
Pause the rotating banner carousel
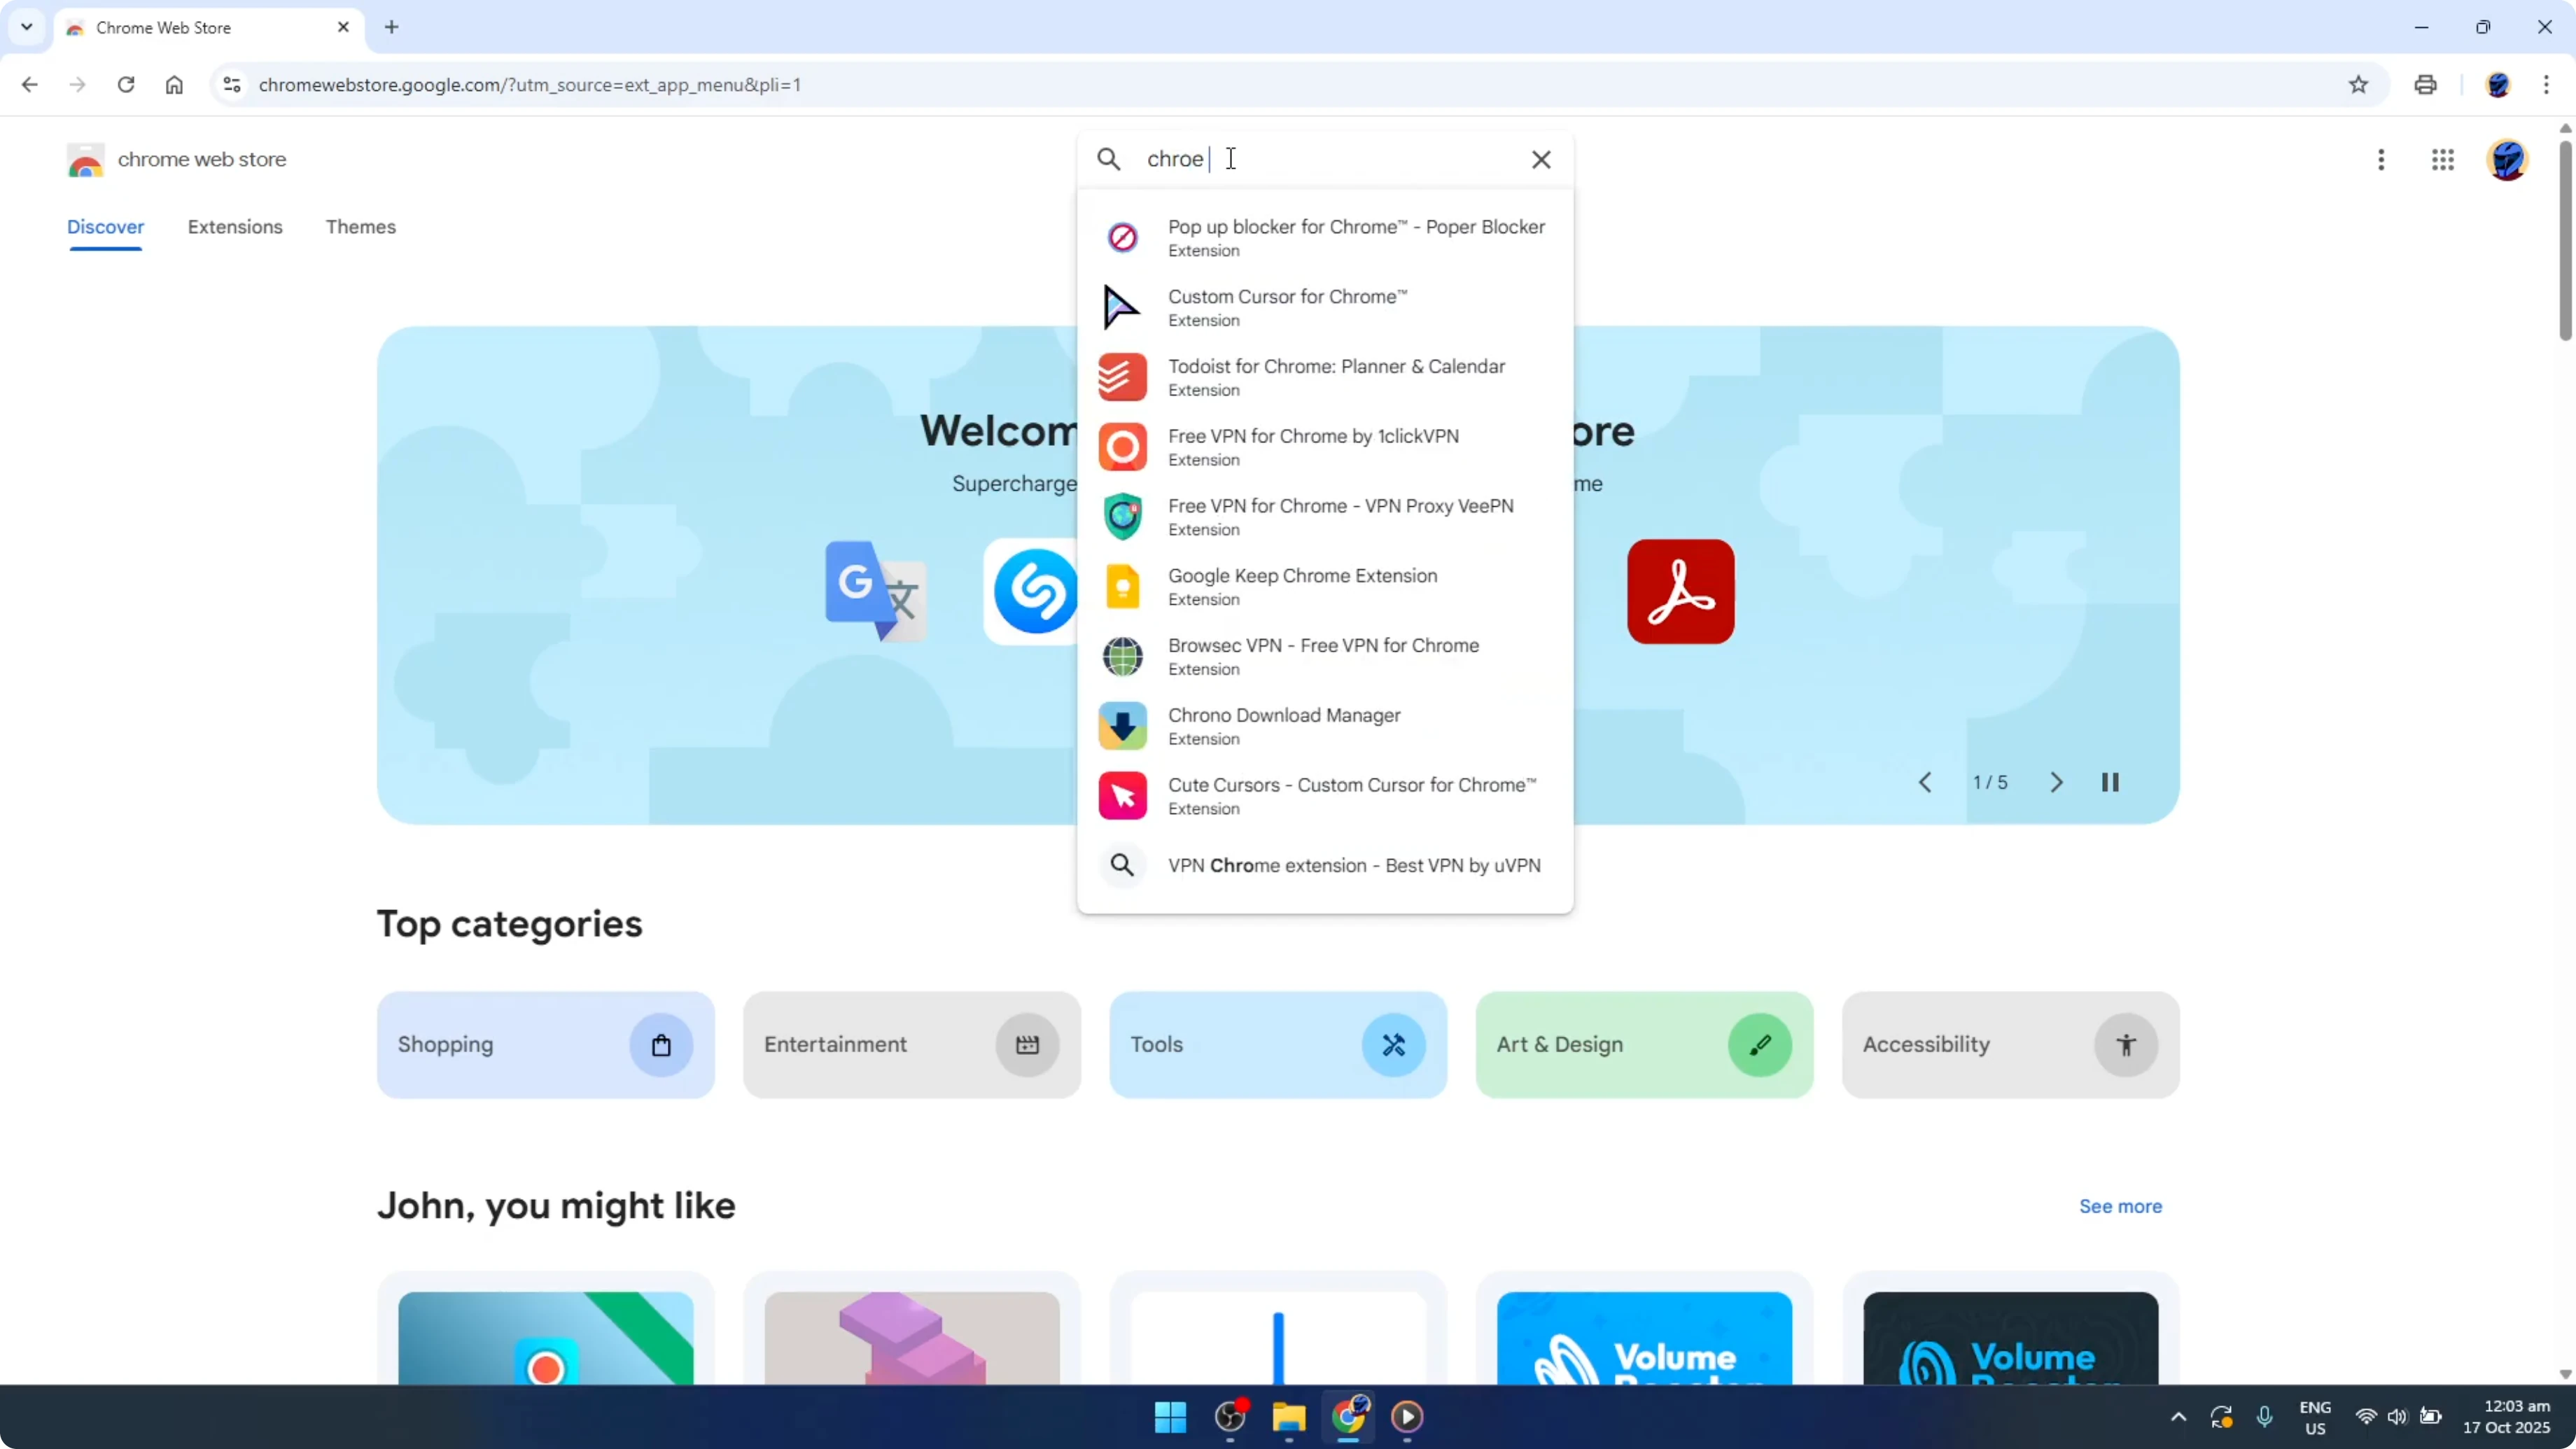tap(2111, 782)
